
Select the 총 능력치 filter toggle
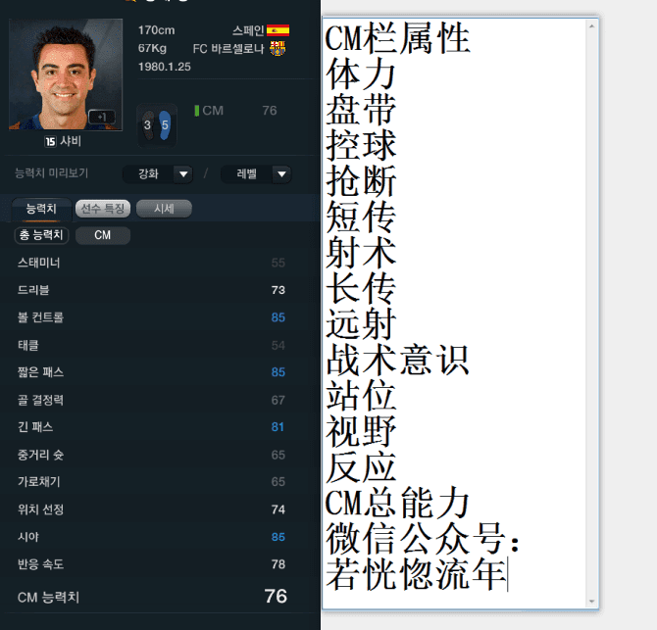click(41, 235)
